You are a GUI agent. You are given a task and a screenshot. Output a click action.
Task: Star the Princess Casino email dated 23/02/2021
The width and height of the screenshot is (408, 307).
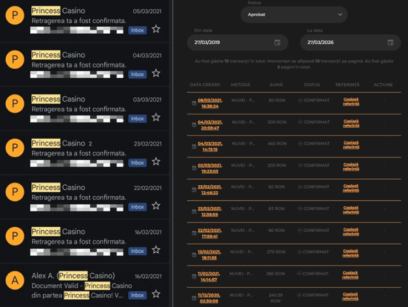click(156, 161)
